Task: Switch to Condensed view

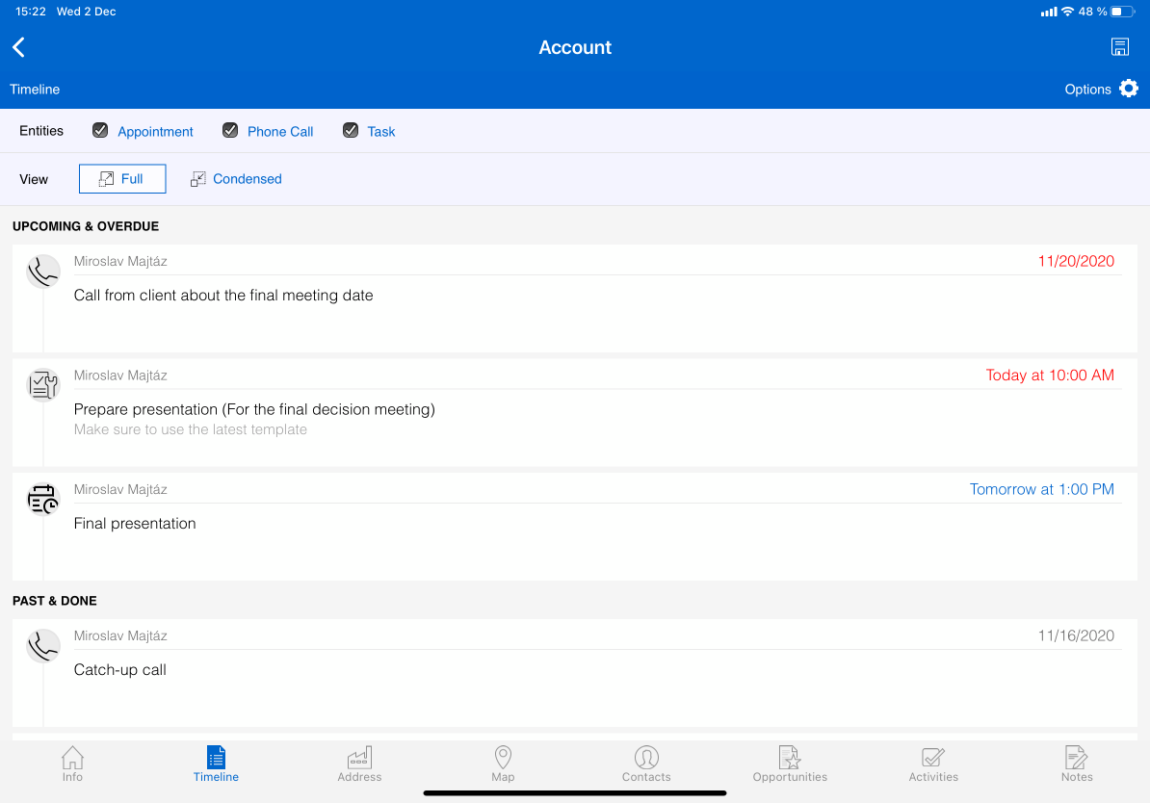Action: click(x=236, y=179)
